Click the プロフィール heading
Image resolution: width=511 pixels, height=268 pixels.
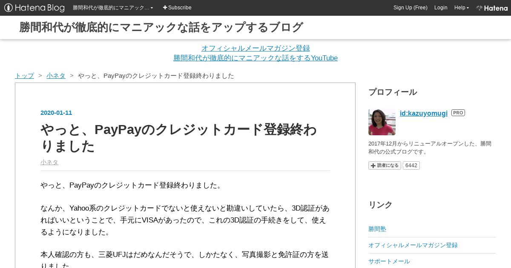393,92
